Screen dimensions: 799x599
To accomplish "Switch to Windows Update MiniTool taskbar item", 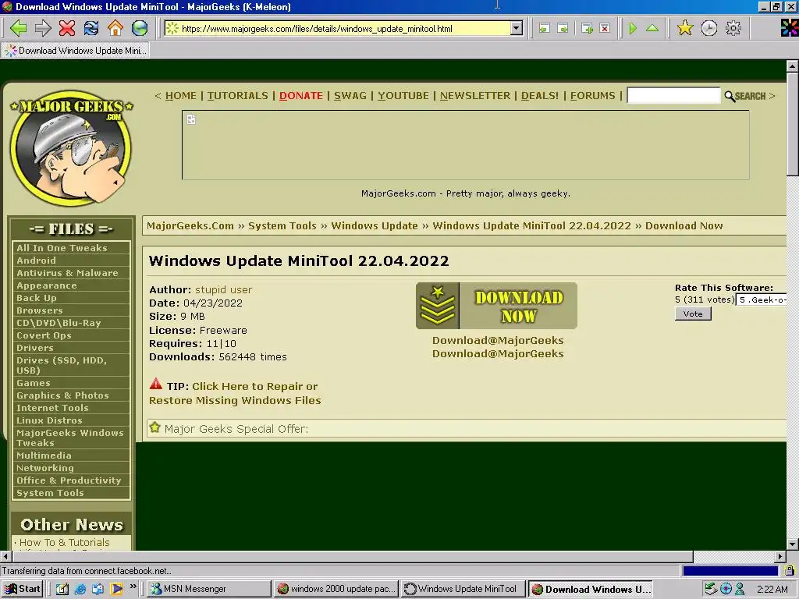I will 463,589.
